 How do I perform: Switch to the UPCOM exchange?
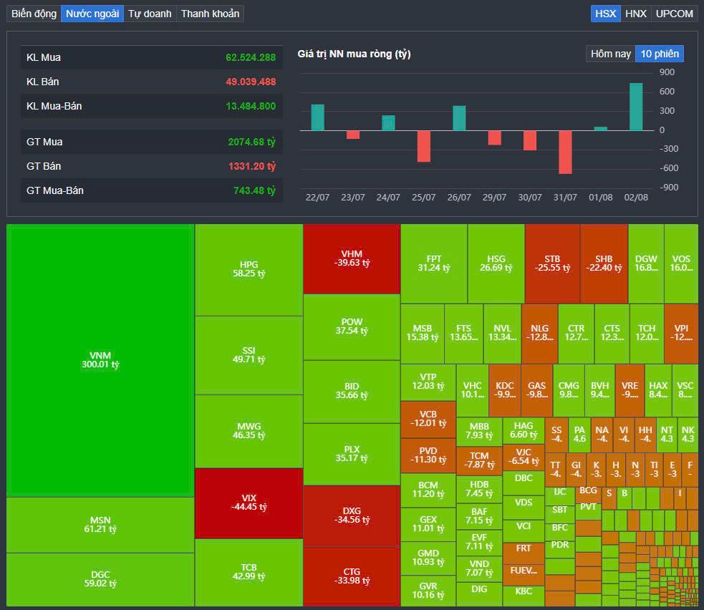coord(675,14)
